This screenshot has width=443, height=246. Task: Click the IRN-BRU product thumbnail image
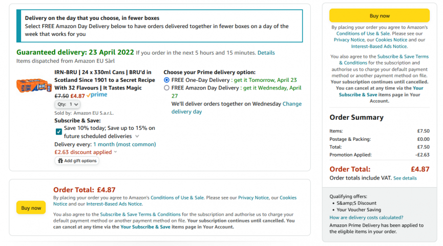[34, 84]
